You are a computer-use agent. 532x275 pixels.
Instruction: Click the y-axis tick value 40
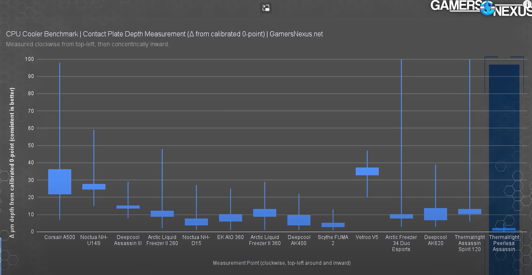pos(31,163)
